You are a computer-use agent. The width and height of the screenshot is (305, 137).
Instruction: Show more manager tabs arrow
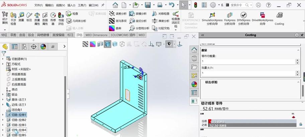(65, 46)
